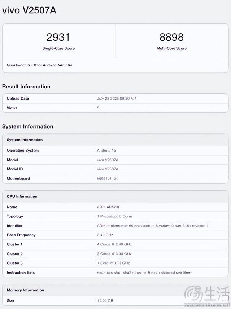Click the System Information table header

(x=115, y=140)
